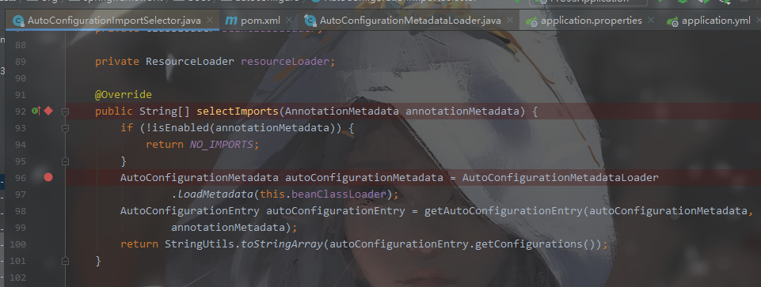Screen dimensions: 761x287
Task: Click line number 88 in gutter
Action: [21, 45]
